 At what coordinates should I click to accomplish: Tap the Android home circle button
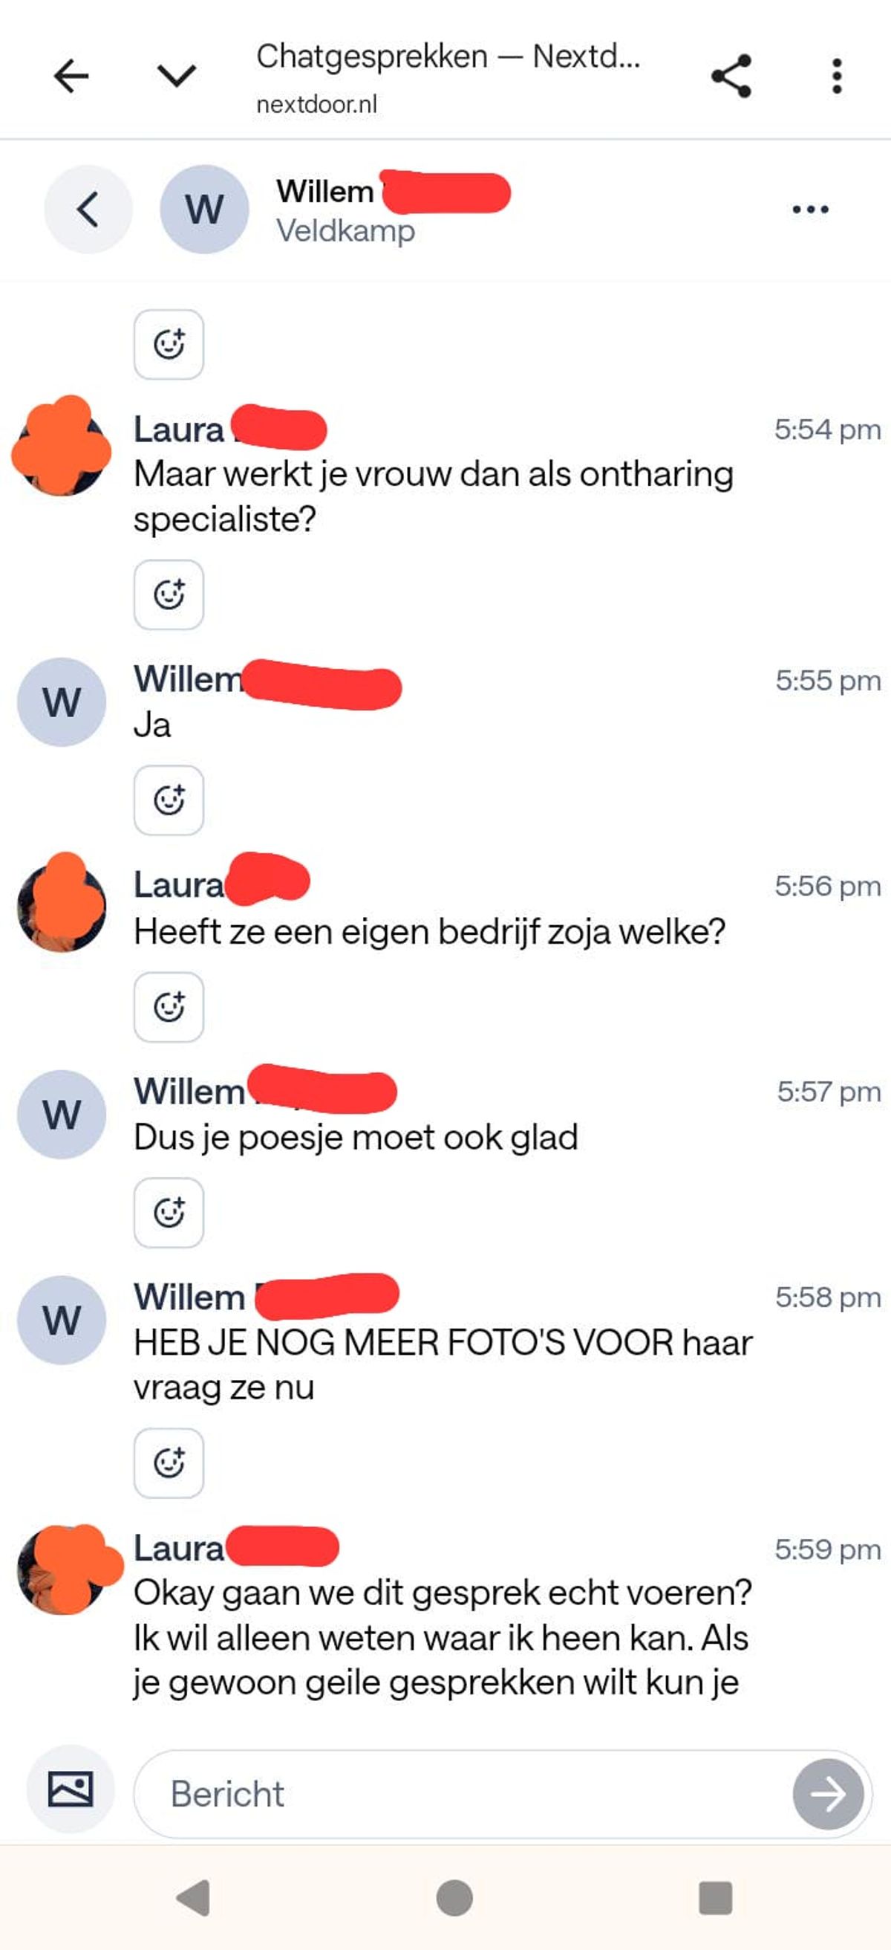(x=454, y=1898)
